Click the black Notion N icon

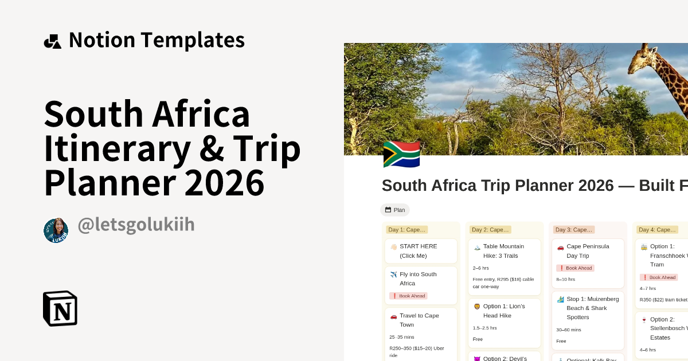(60, 308)
